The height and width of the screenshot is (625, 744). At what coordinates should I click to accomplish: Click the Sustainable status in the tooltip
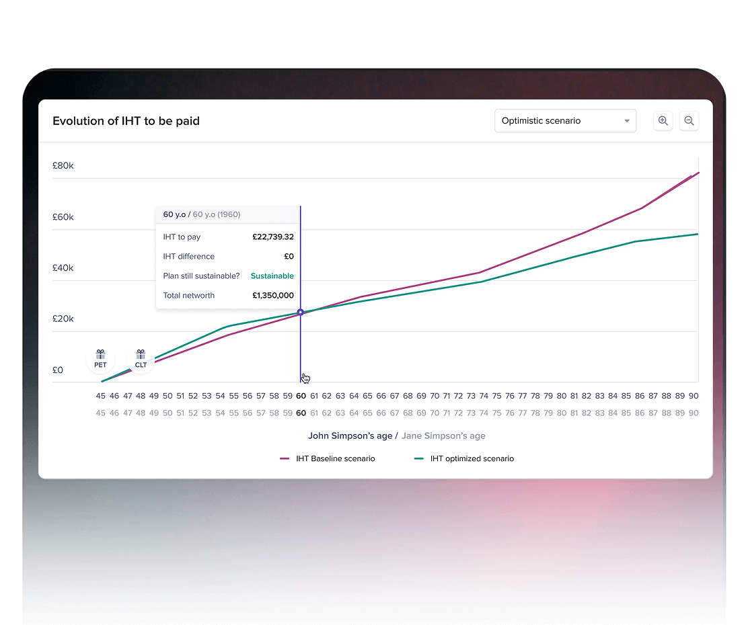point(272,276)
